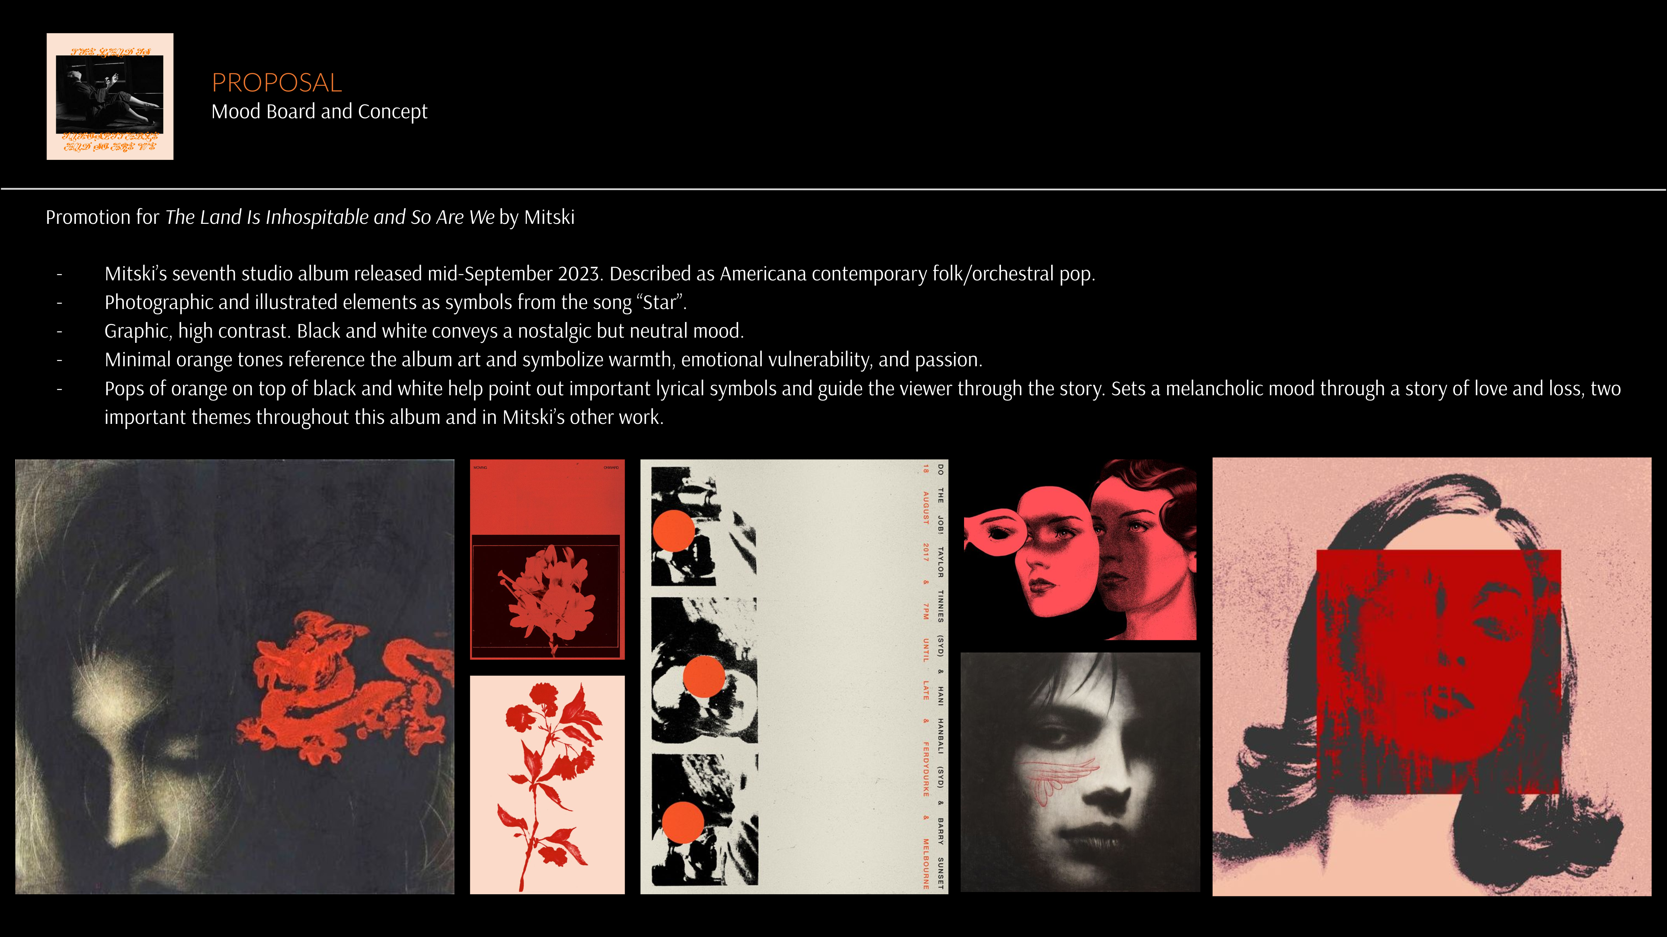Viewport: 1667px width, 937px height.
Task: Click the bottom orange circle on gig poster
Action: click(x=683, y=822)
